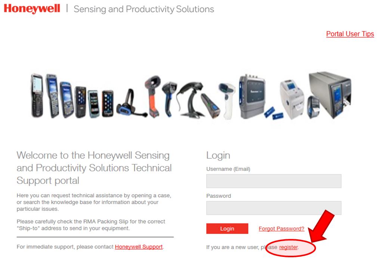Click the leftmost mobile computer image
The width and height of the screenshot is (378, 261).
tap(37, 95)
